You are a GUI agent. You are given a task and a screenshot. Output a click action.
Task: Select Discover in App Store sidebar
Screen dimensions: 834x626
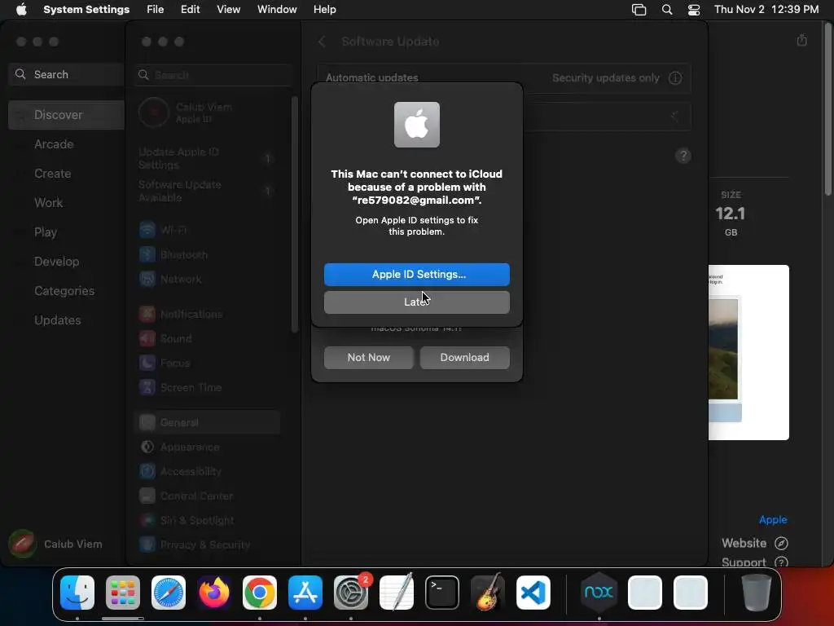tap(67, 115)
